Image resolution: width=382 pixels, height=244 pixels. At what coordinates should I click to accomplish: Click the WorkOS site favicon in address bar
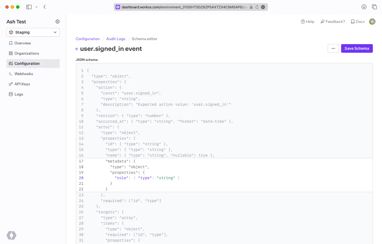(x=118, y=7)
